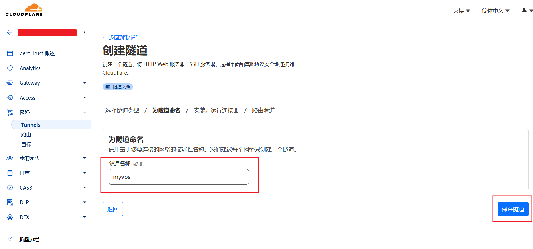The height and width of the screenshot is (249, 533).
Task: Expand the Gateway menu arrow
Action: 85,83
